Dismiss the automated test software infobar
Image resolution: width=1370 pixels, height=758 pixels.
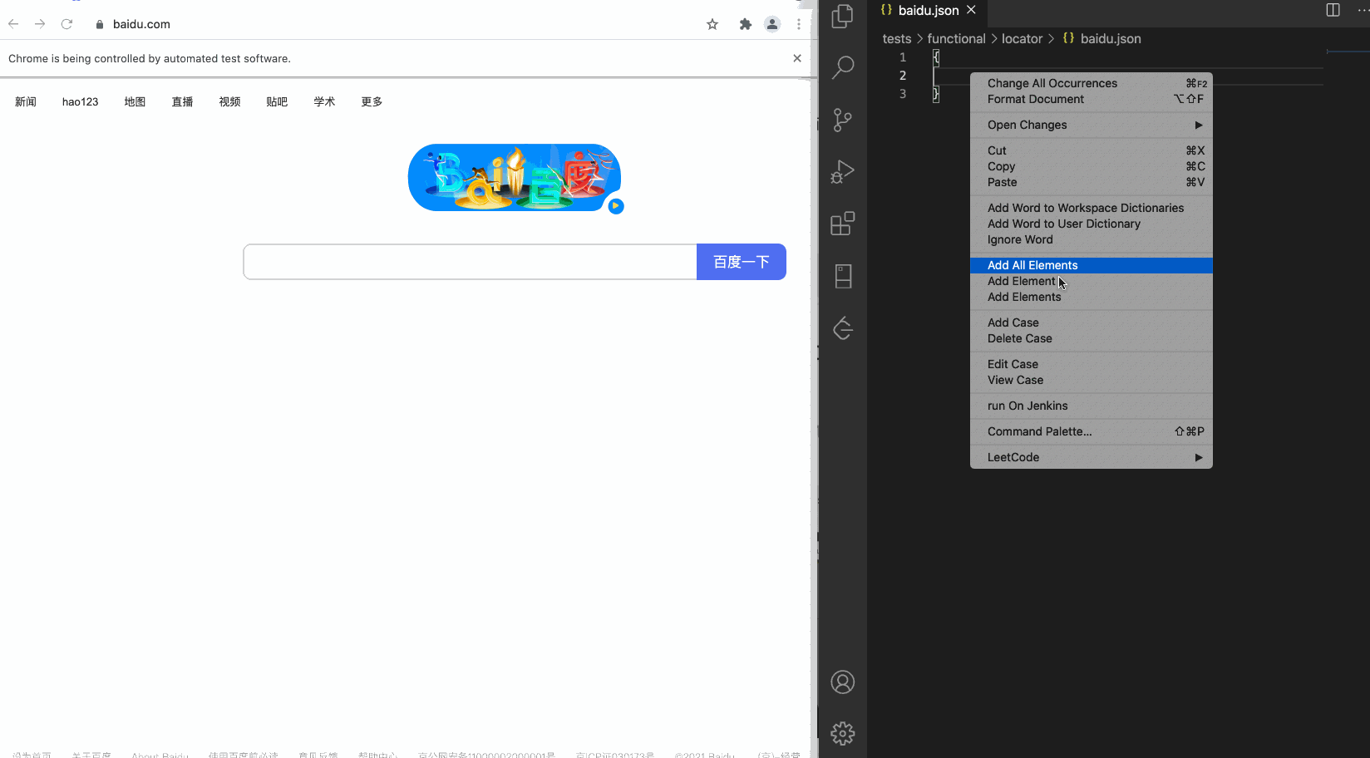(797, 58)
